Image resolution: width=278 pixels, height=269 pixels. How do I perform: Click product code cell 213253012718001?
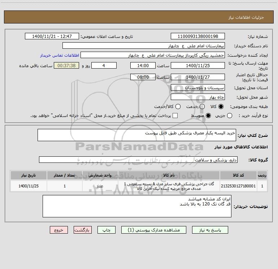pyautogui.click(x=238, y=186)
